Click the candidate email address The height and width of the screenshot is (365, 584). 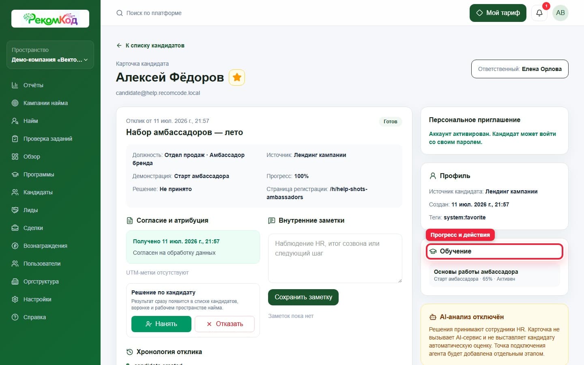point(158,93)
